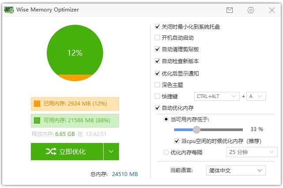283x188 pixels.
Task: Enable 开机自动启动 checkbox
Action: point(158,38)
